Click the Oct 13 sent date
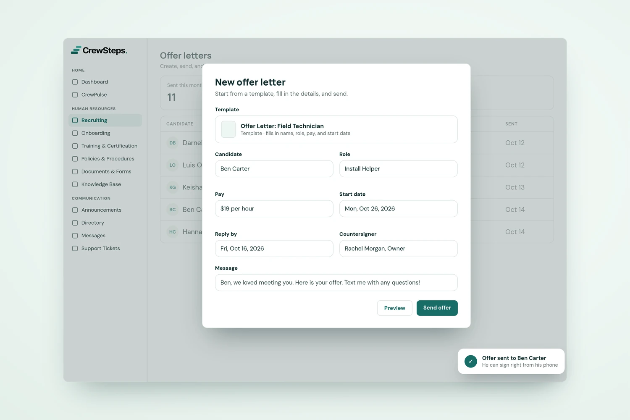This screenshot has width=630, height=420. pos(515,187)
